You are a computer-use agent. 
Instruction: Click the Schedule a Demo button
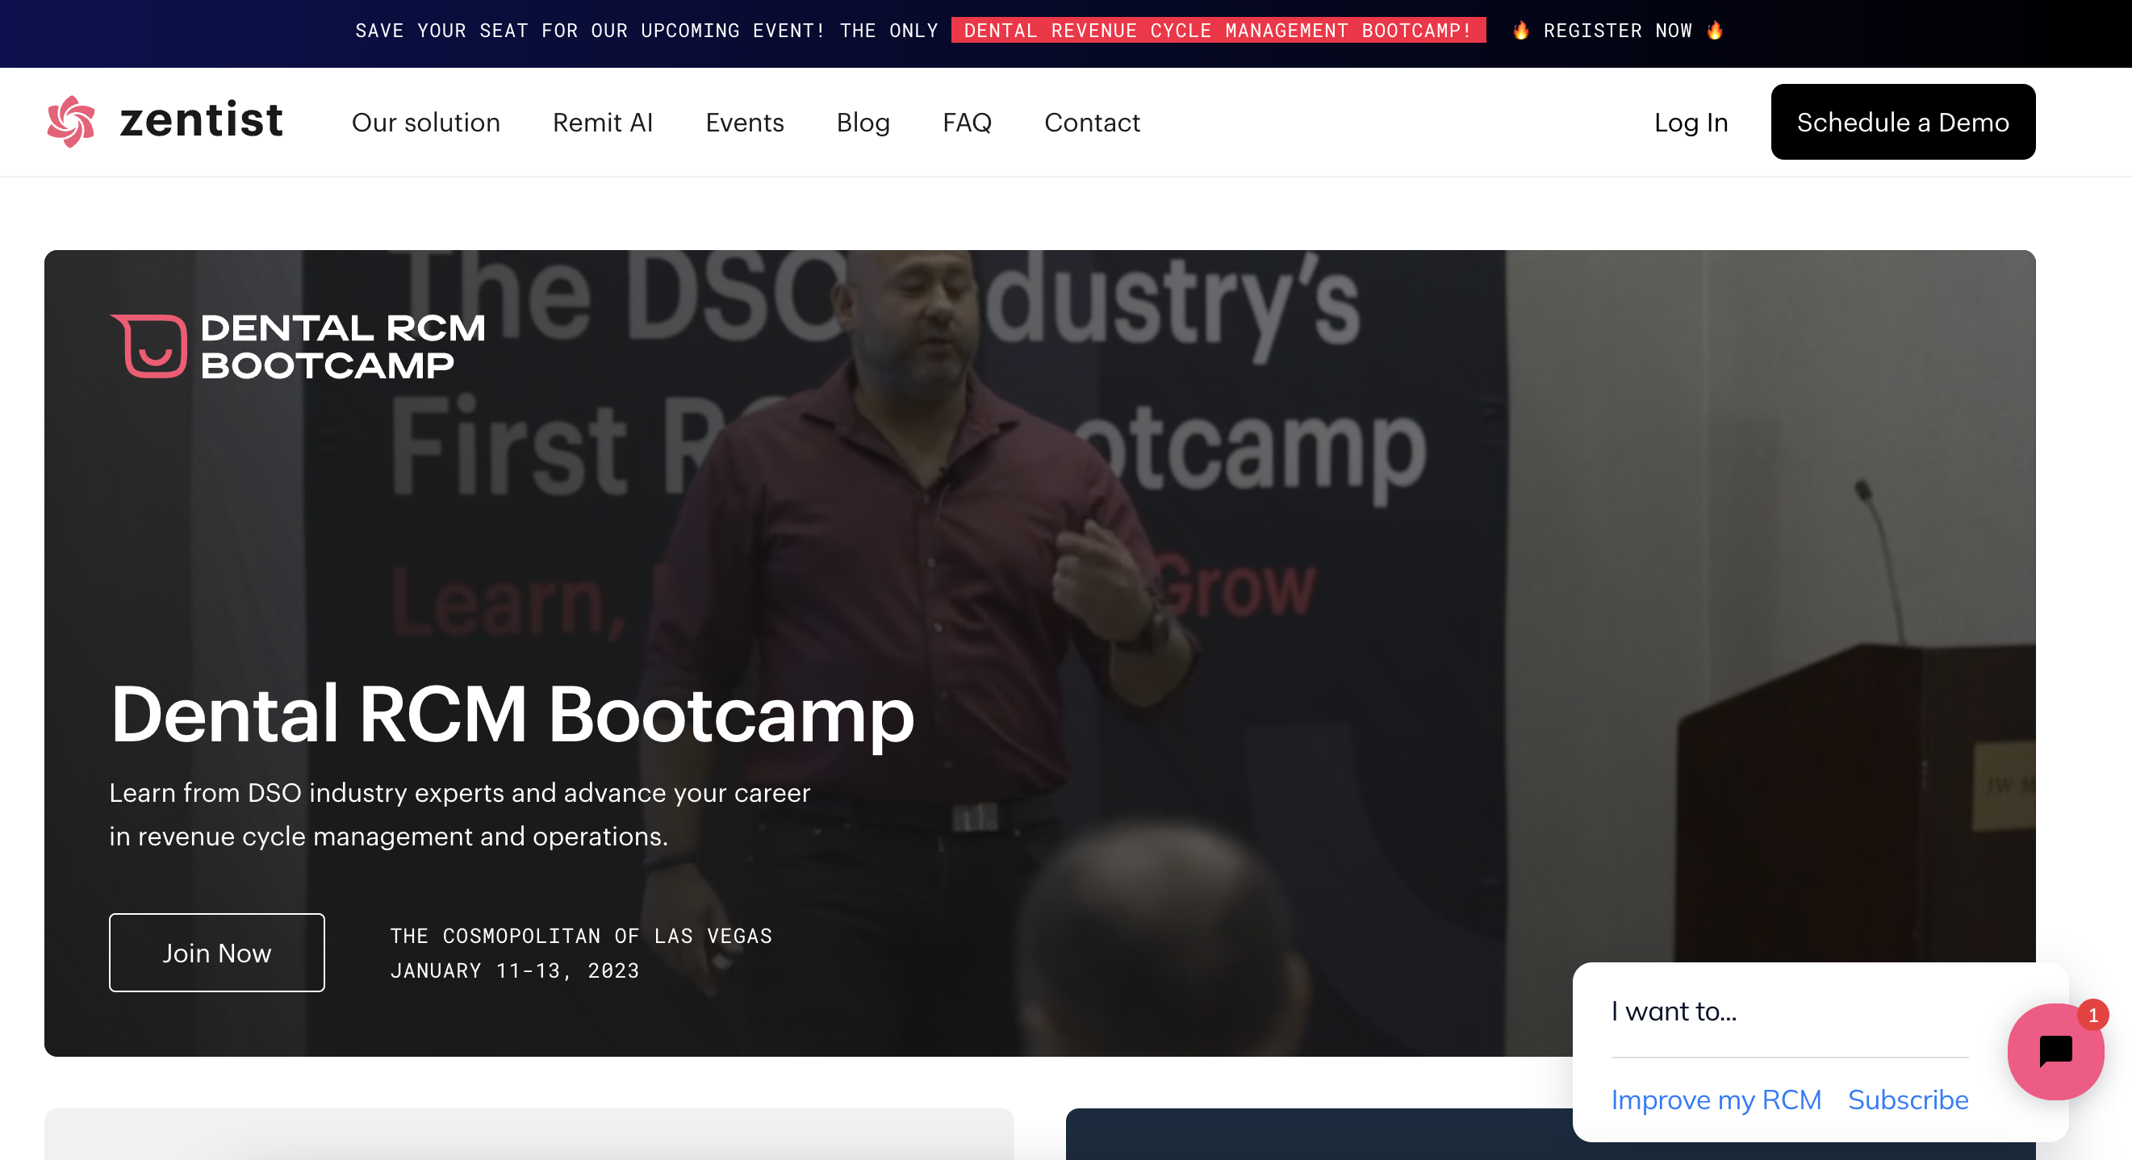pos(1903,122)
